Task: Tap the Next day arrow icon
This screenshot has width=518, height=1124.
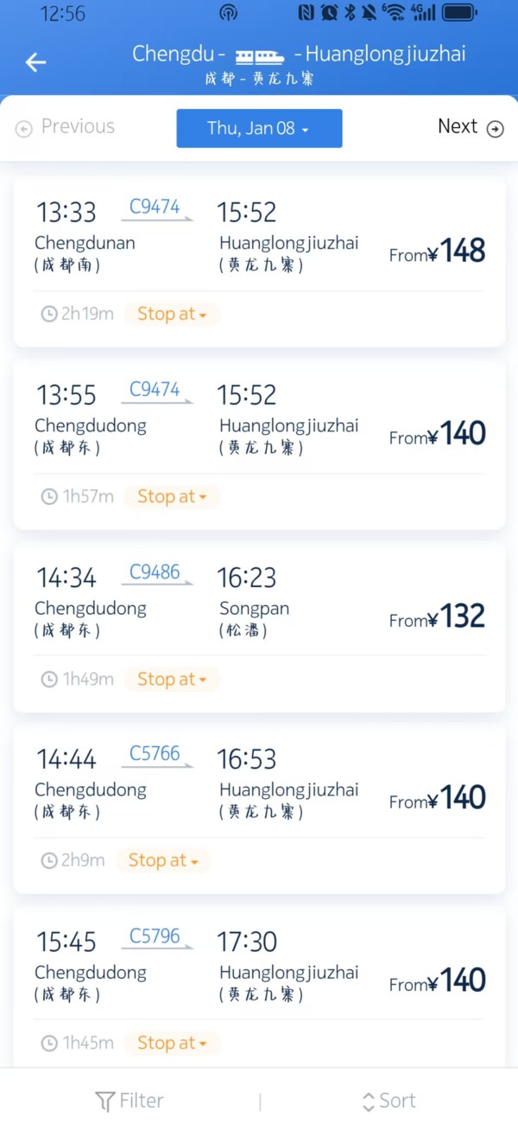Action: tap(496, 129)
